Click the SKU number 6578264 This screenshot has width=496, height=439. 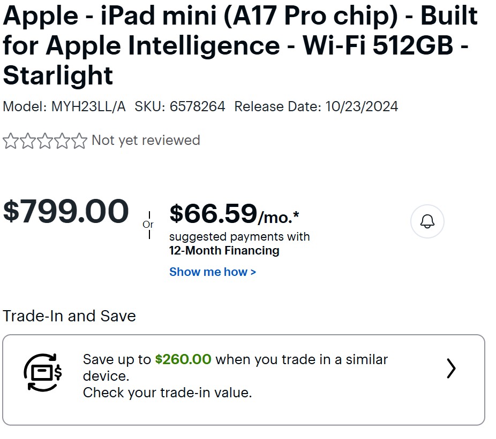197,106
